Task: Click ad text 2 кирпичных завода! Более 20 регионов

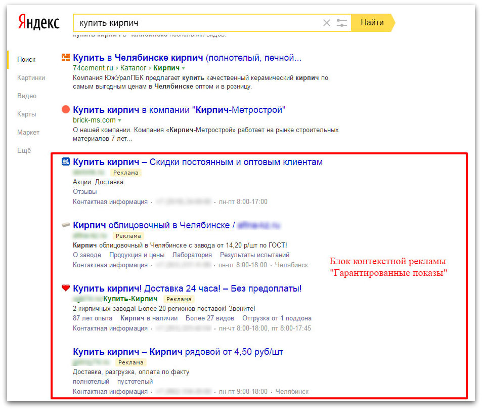Action: (x=164, y=308)
